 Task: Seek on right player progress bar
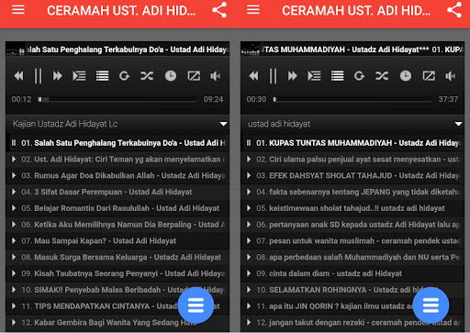pyautogui.click(x=352, y=99)
